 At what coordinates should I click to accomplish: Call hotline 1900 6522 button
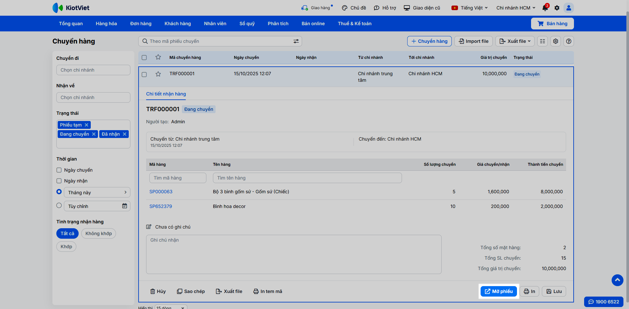pos(604,302)
